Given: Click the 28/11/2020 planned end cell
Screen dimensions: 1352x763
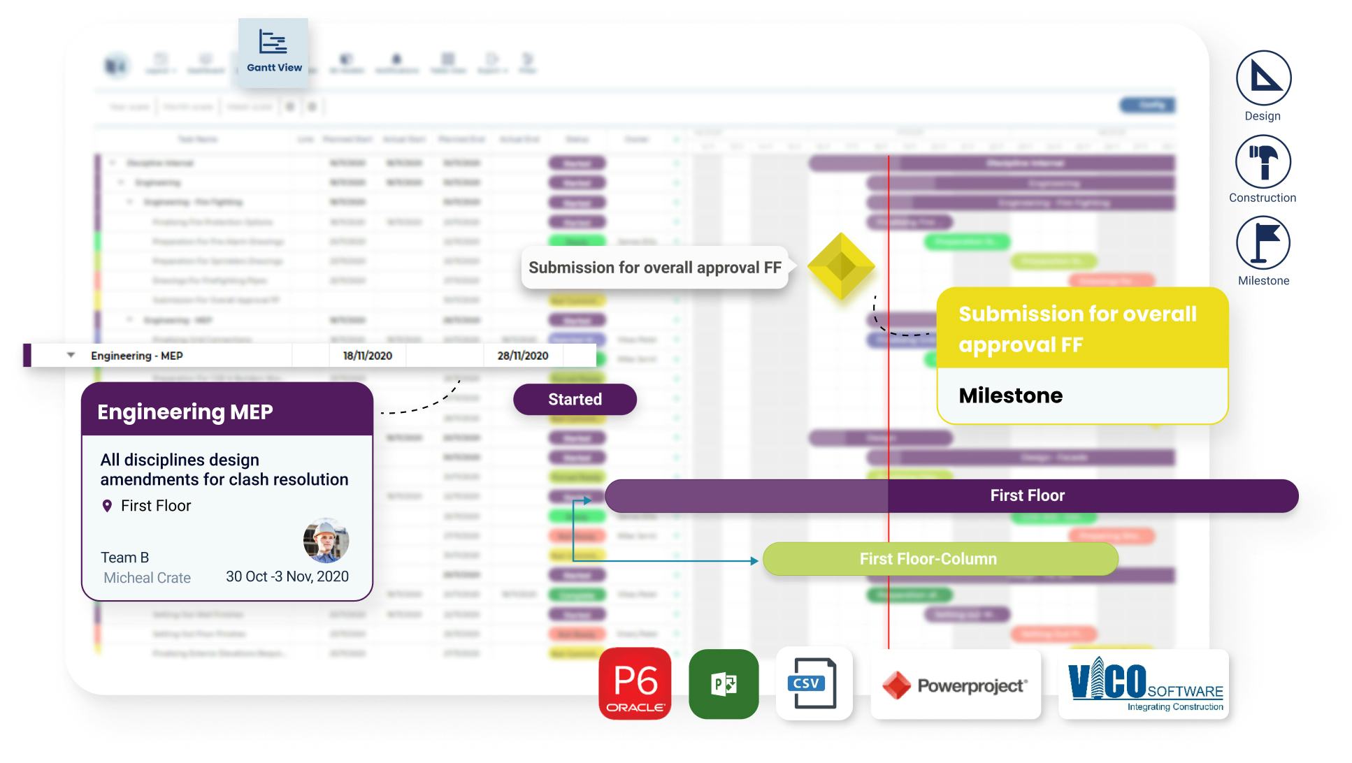Looking at the screenshot, I should click(x=522, y=356).
